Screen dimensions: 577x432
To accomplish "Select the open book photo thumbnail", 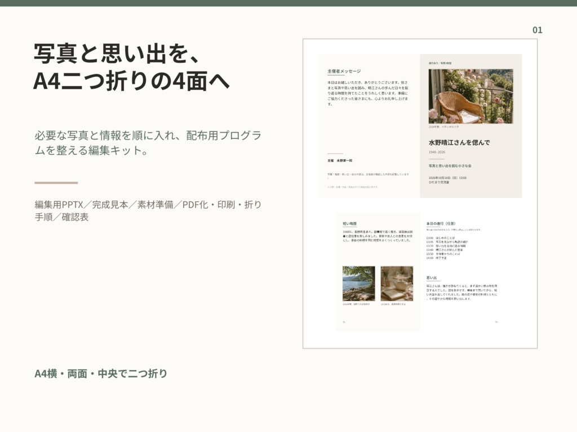I will 397,283.
